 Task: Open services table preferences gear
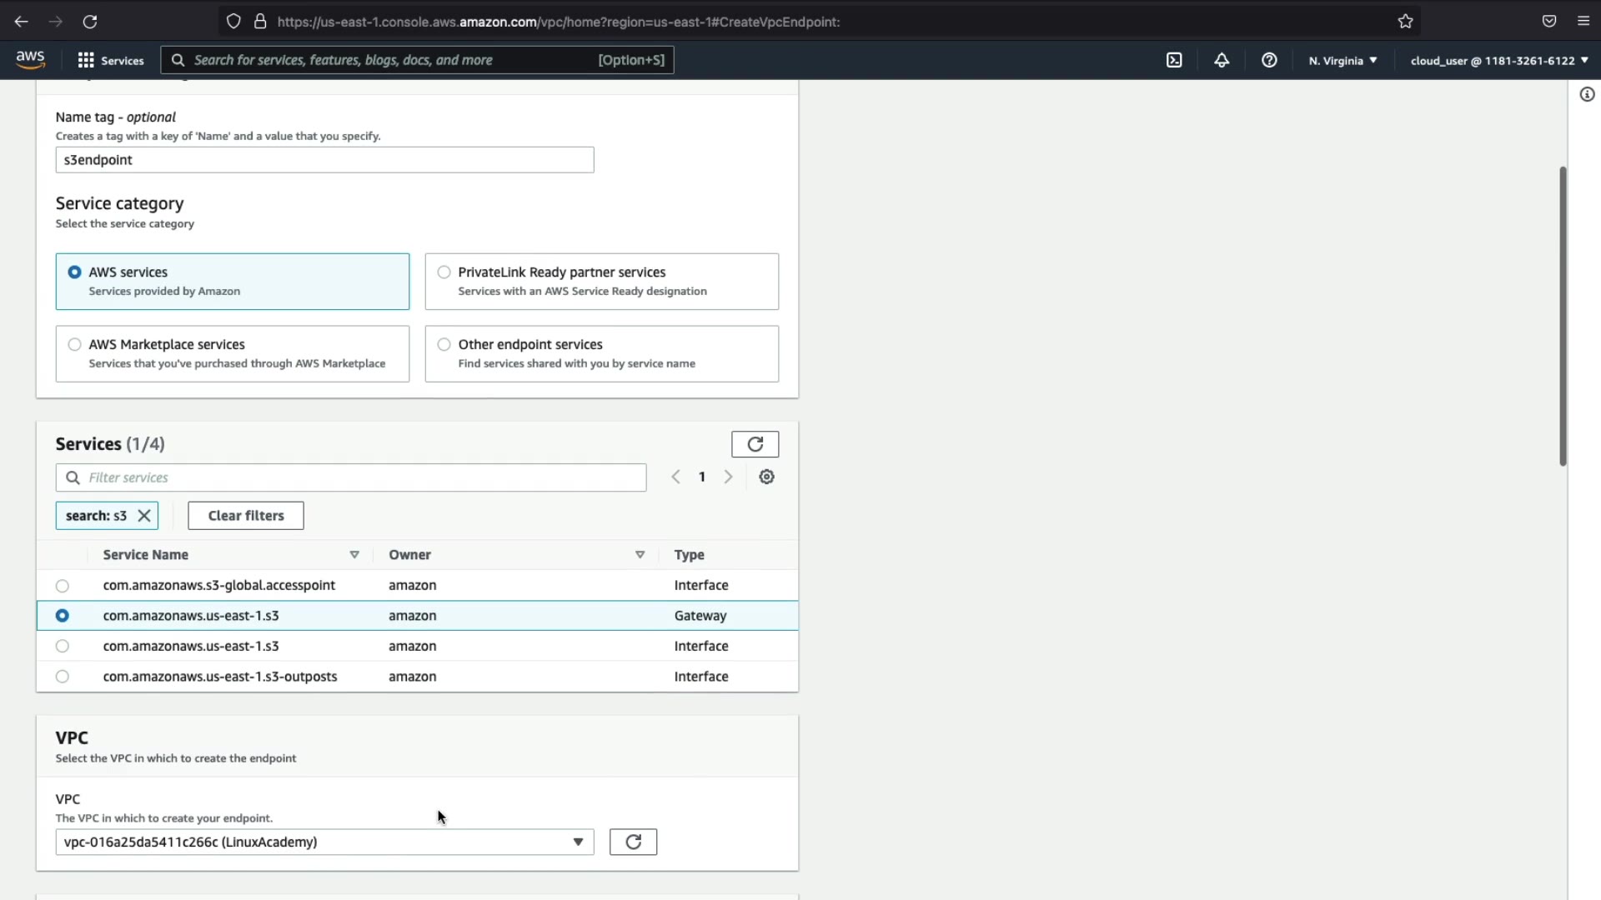click(x=766, y=477)
